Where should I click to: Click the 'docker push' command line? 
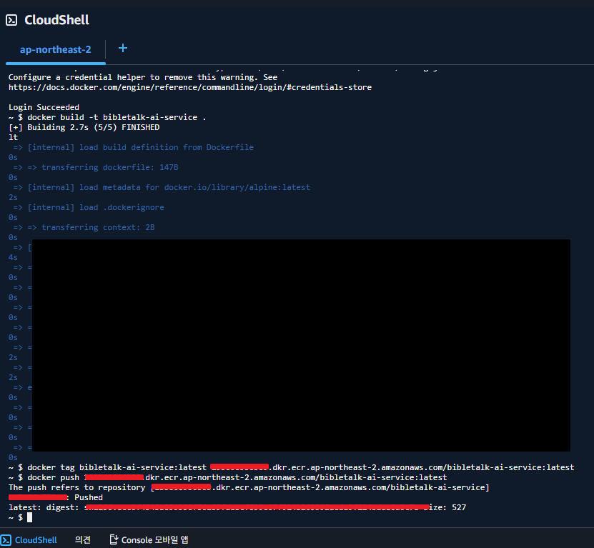228,477
